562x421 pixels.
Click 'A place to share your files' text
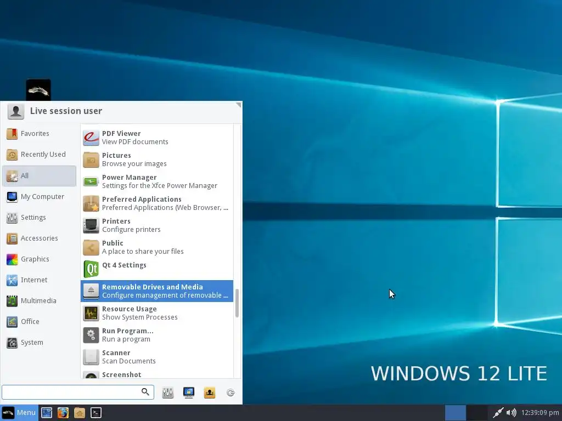[x=143, y=251]
